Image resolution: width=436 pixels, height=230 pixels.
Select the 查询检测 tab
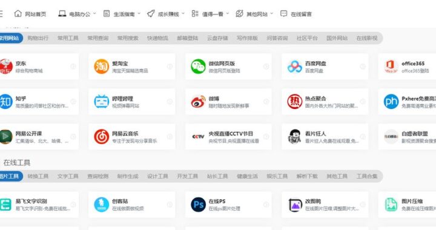point(98,176)
